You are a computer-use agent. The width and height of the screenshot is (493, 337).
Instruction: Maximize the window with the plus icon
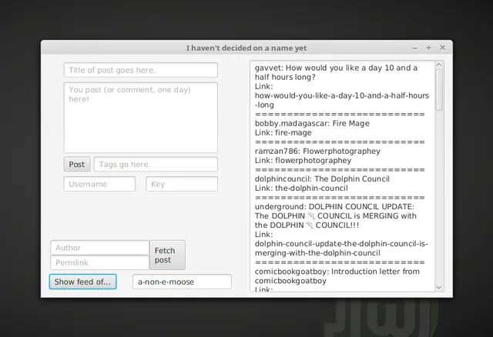click(428, 48)
